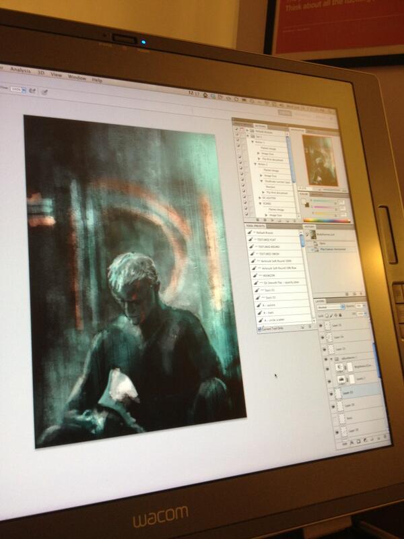Collapse the Action 2 disclosure triangle

pyautogui.click(x=256, y=164)
